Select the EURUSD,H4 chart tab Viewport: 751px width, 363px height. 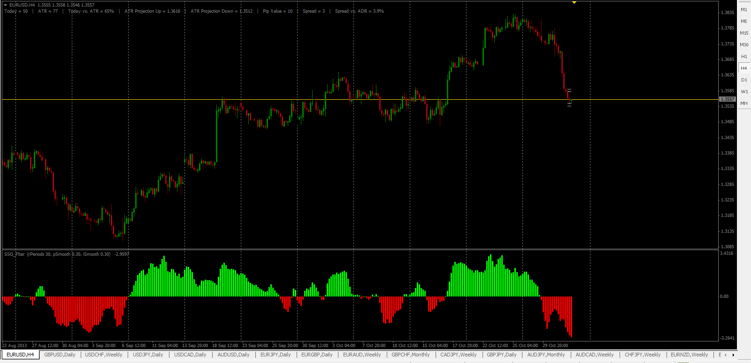coord(20,355)
